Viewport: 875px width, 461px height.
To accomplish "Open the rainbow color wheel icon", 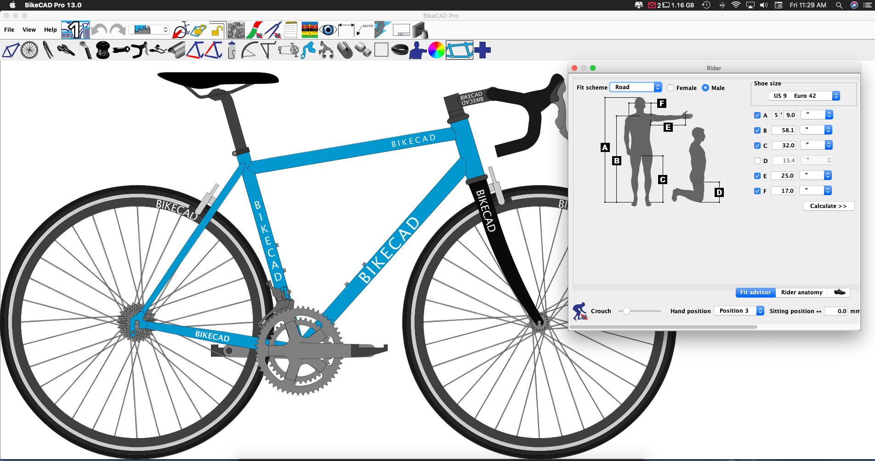I will click(436, 50).
